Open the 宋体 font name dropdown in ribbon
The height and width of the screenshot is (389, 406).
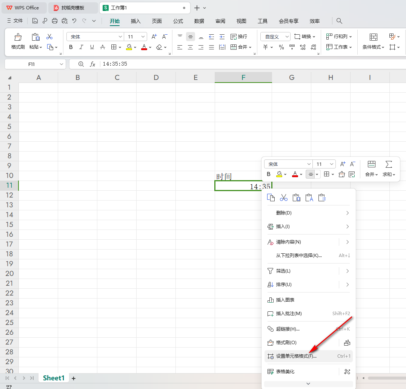click(x=120, y=37)
